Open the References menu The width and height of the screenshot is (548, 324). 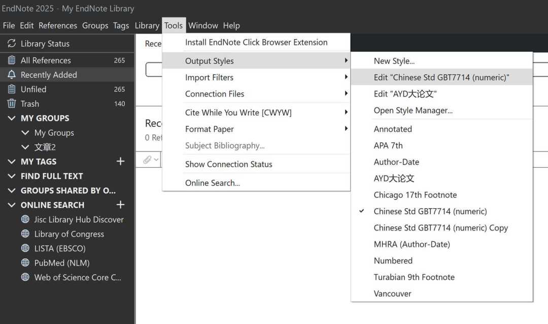(58, 25)
